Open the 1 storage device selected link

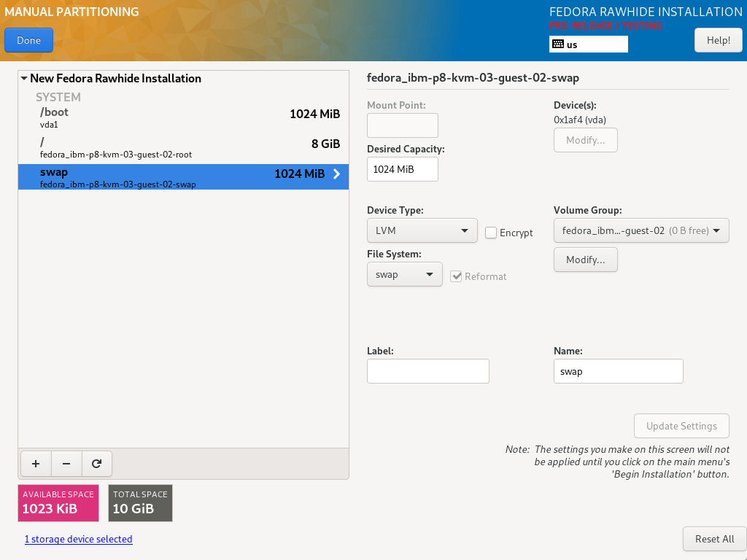click(79, 539)
